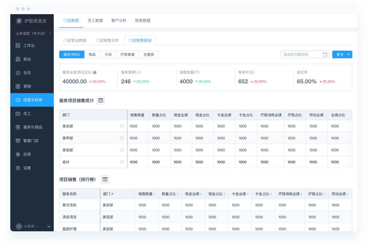Collapse the sidebar with the arrow icon
The width and height of the screenshot is (368, 248).
[x=49, y=226]
